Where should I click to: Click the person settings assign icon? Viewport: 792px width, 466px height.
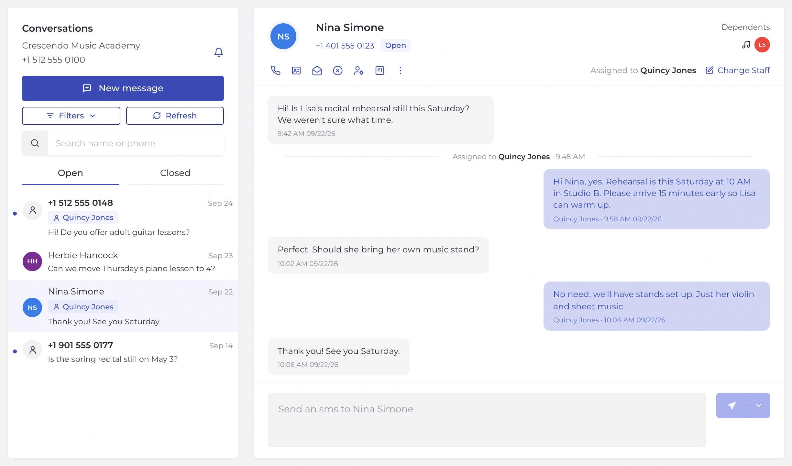click(x=358, y=71)
